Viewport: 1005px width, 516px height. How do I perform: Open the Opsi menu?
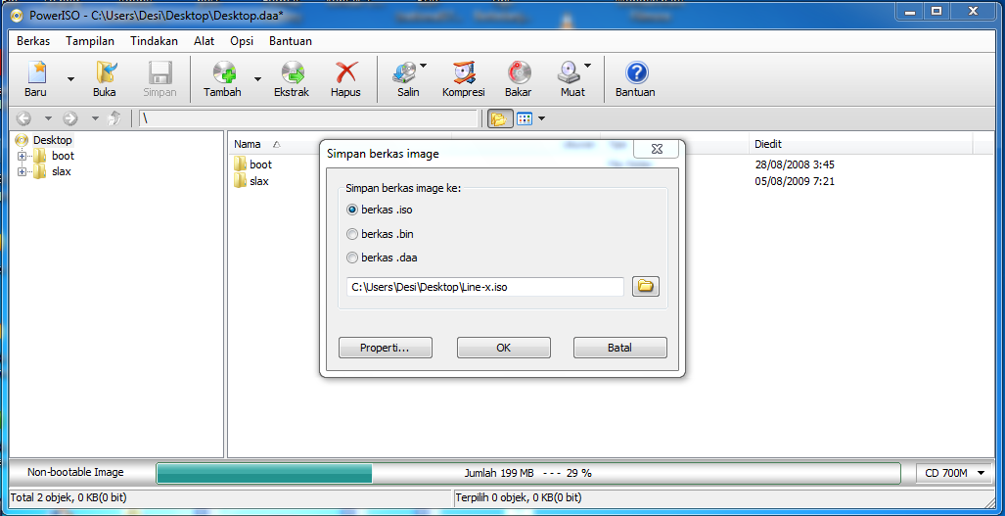[242, 41]
